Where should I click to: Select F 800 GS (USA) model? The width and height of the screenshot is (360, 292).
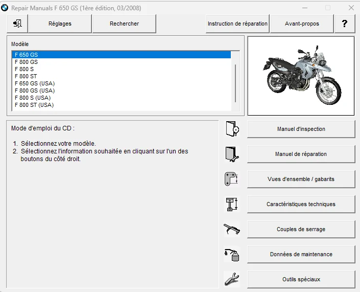point(122,91)
